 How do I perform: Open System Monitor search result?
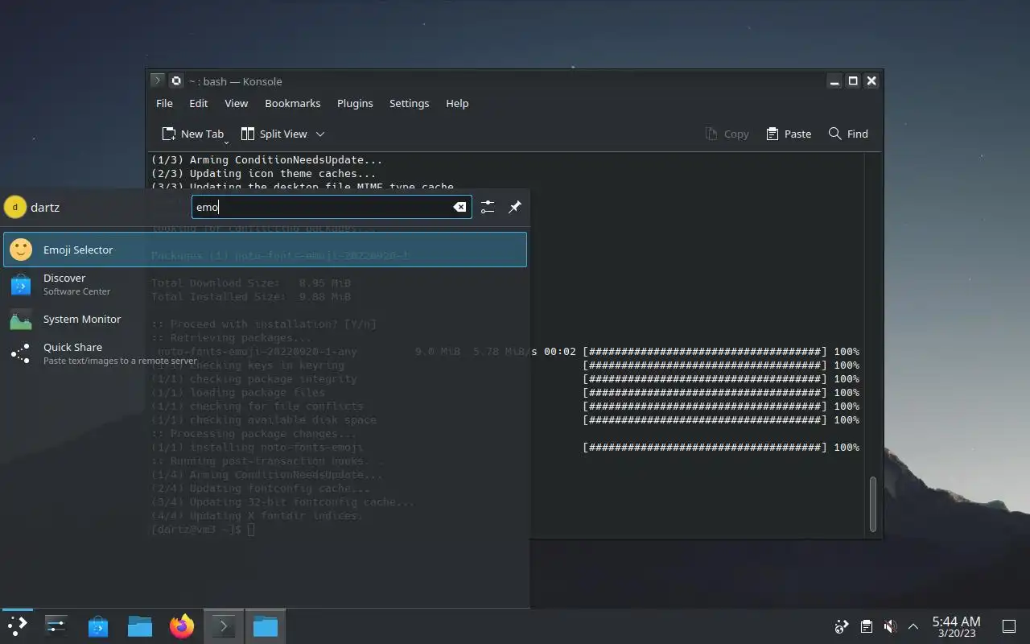tap(265, 319)
